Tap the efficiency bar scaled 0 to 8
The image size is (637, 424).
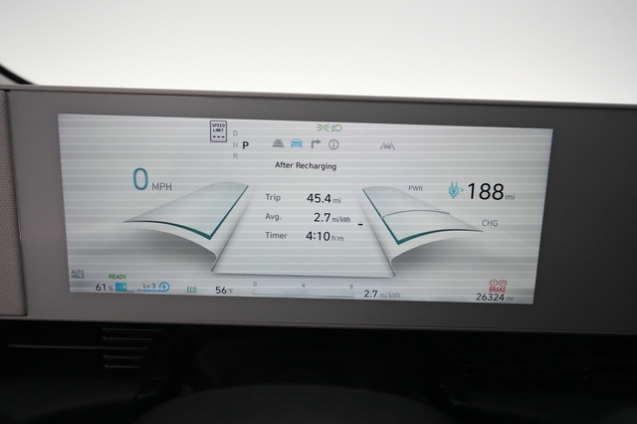point(303,291)
